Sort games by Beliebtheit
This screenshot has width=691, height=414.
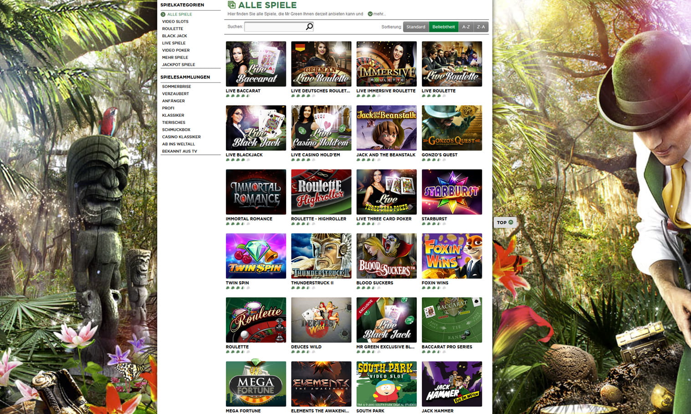tap(444, 27)
